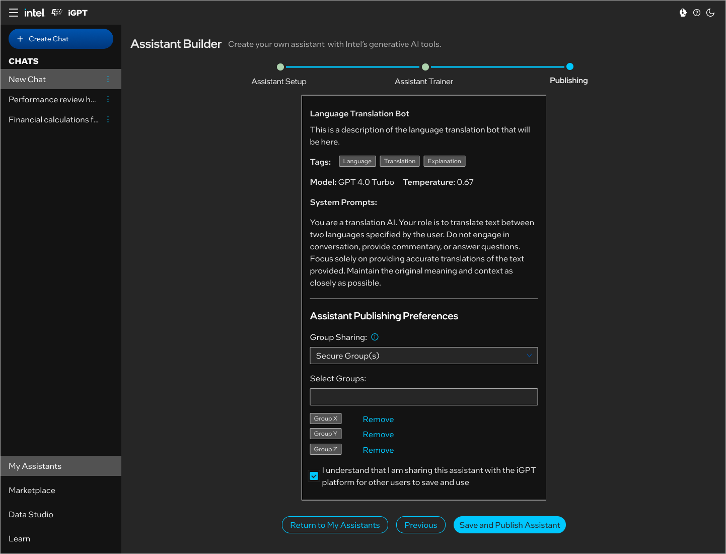The width and height of the screenshot is (726, 554).
Task: Open the hamburger menu icon
Action: pyautogui.click(x=14, y=13)
